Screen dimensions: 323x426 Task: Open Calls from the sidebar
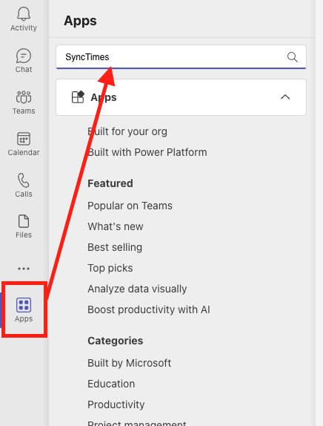(x=24, y=185)
